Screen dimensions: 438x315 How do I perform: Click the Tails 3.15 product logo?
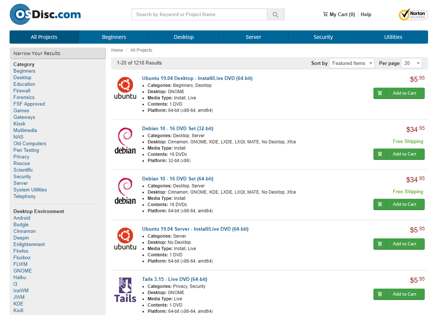point(125,290)
